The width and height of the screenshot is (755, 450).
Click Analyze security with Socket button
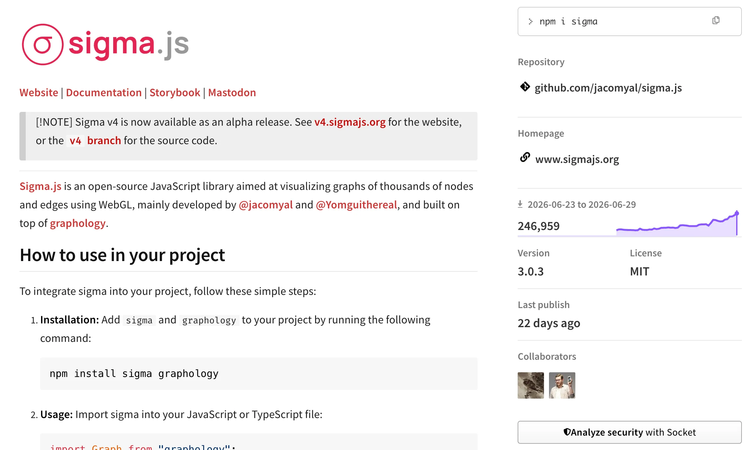point(630,432)
